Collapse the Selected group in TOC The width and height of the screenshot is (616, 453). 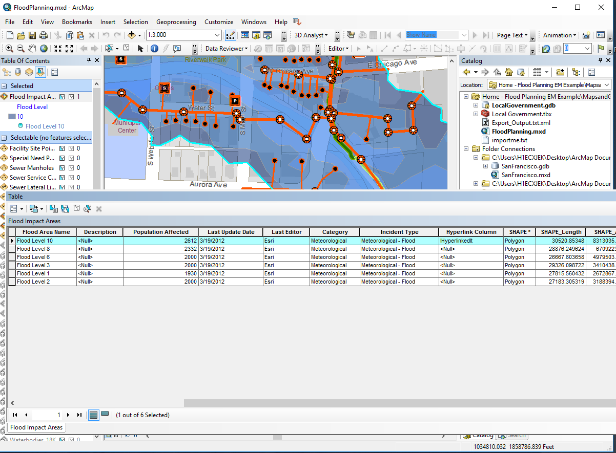pos(4,86)
